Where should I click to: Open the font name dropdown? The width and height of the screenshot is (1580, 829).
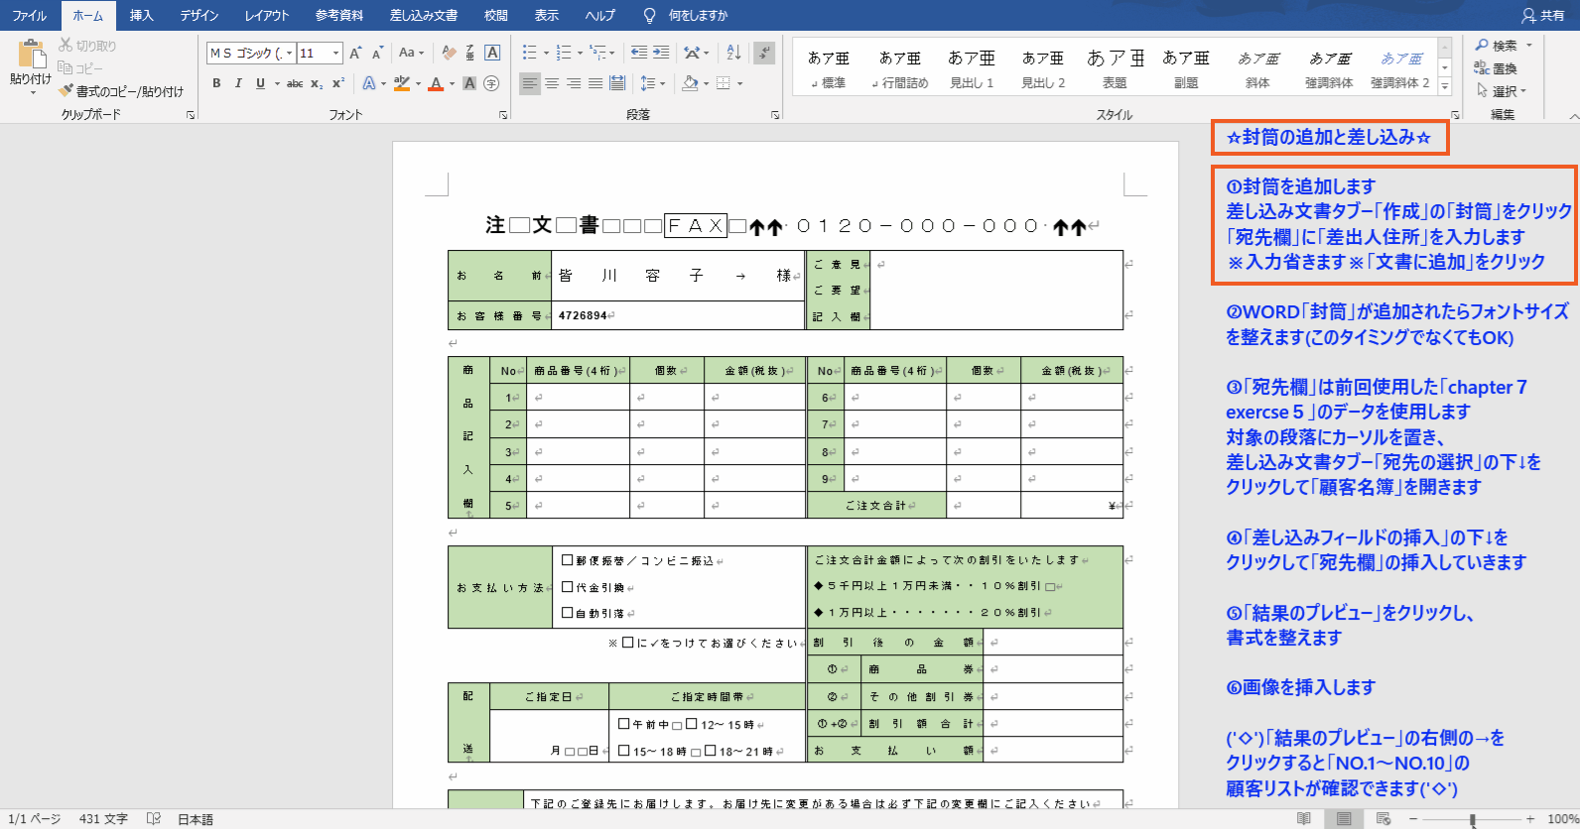[289, 54]
